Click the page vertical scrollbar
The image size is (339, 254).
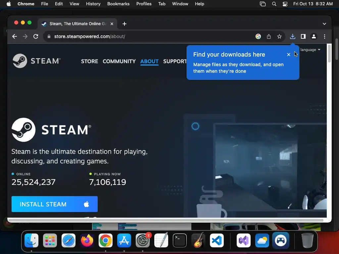click(329, 53)
